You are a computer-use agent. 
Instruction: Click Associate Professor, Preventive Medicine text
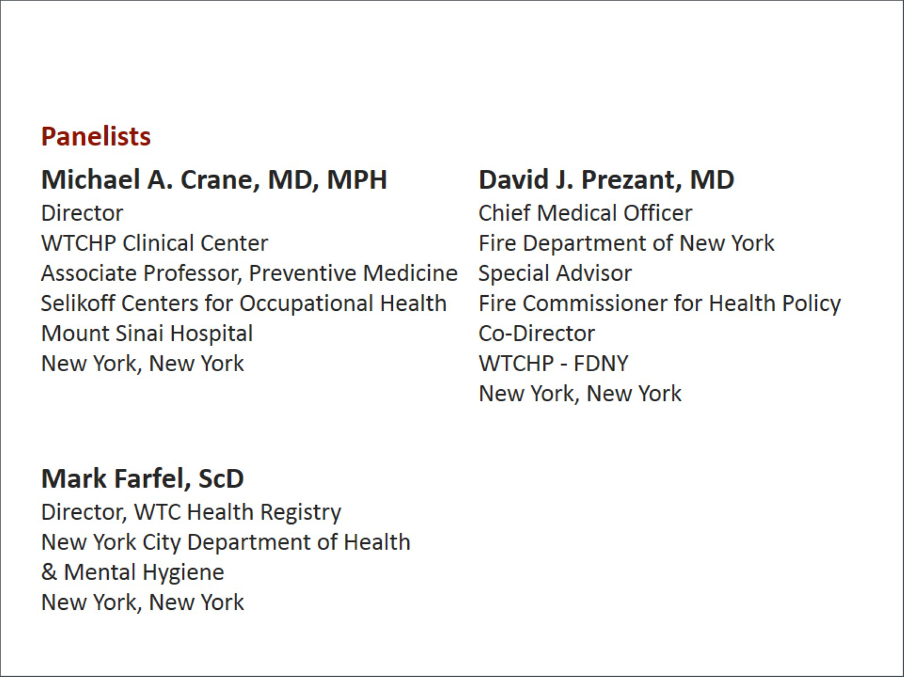pos(249,273)
